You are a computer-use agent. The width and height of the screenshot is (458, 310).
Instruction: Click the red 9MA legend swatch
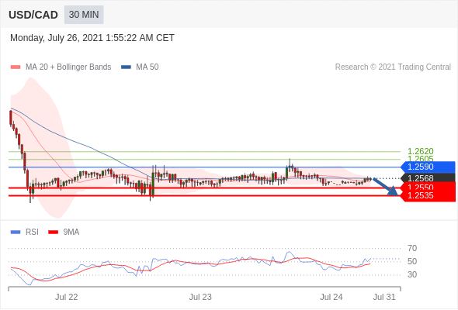coord(53,232)
